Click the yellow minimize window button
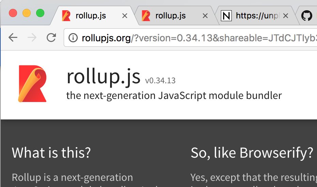The image size is (317, 187). [x=27, y=13]
